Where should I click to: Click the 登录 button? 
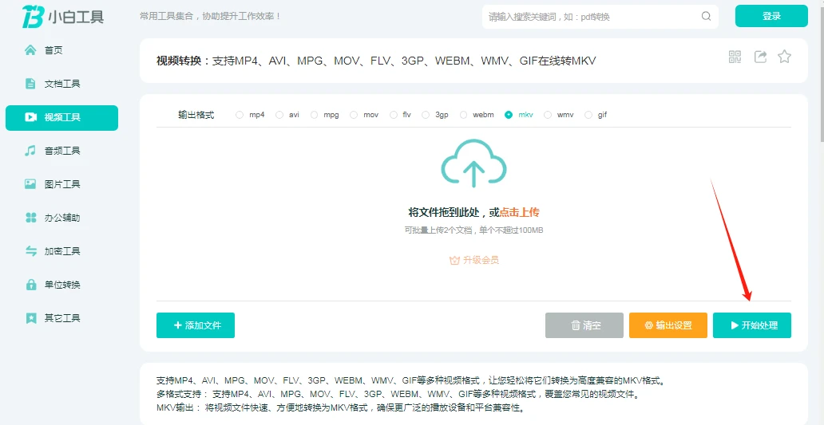click(x=771, y=16)
